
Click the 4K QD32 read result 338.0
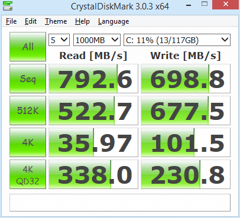pos(93,174)
